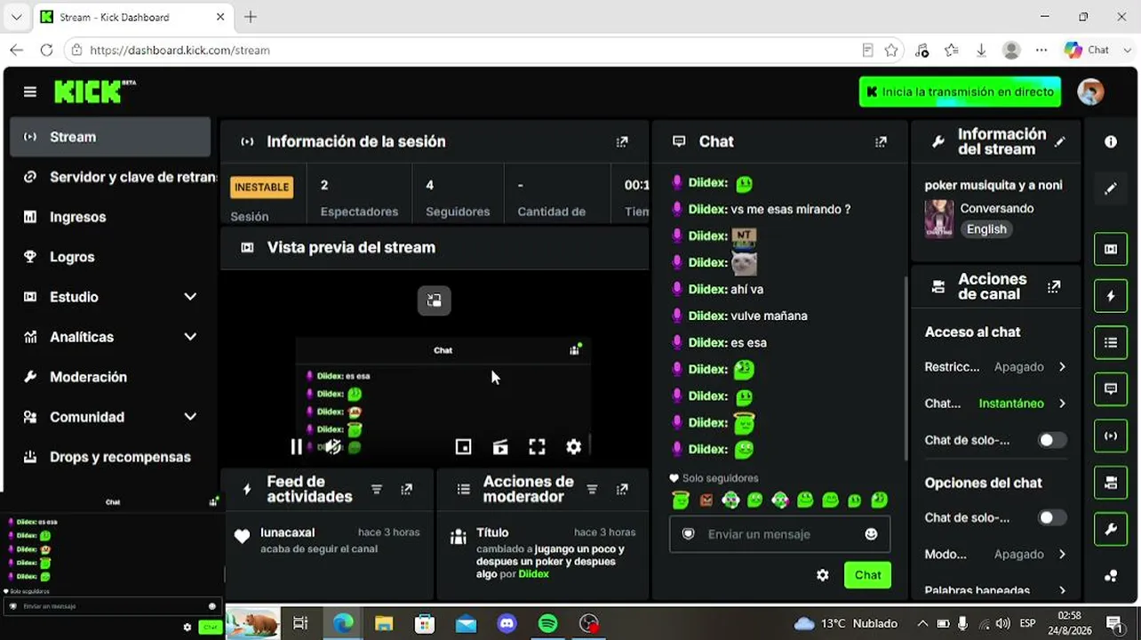
Task: Send message with the green Chat button
Action: [x=867, y=575]
